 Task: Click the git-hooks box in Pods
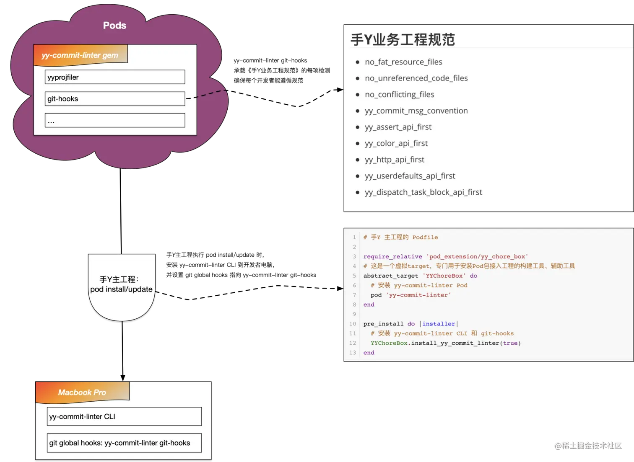(115, 99)
